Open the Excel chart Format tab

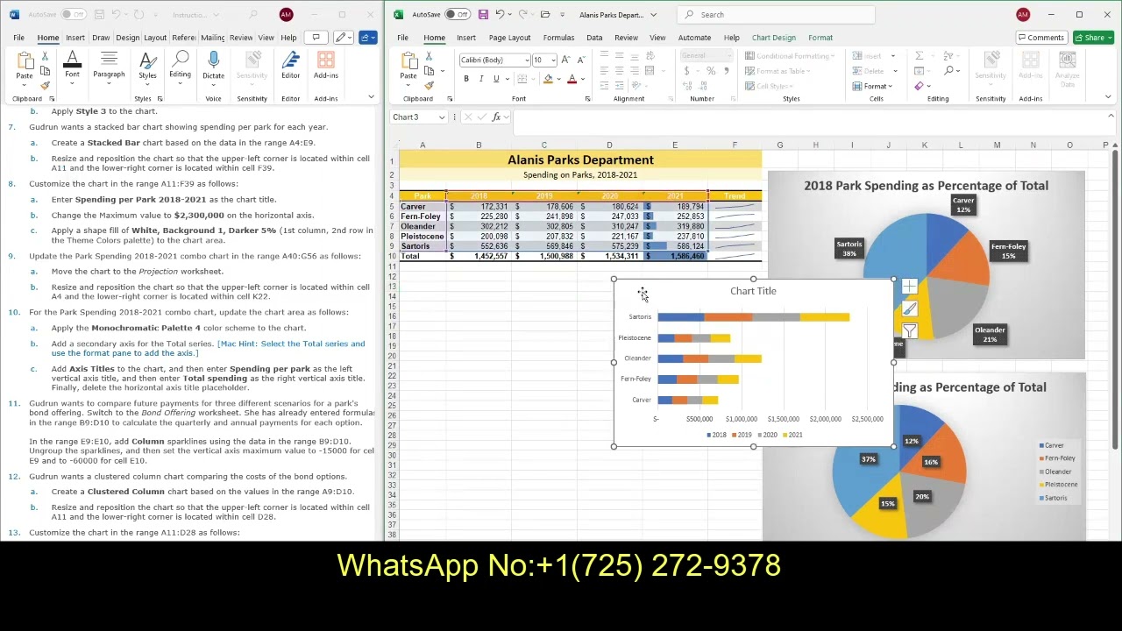coord(820,38)
